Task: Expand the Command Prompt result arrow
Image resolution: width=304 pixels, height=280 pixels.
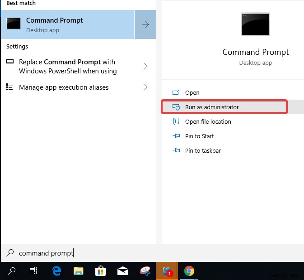Action: (x=145, y=24)
